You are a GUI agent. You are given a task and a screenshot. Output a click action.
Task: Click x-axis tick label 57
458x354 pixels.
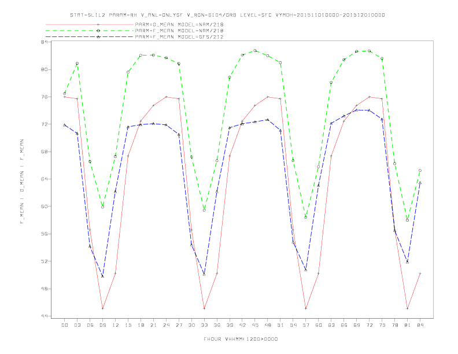coord(306,325)
